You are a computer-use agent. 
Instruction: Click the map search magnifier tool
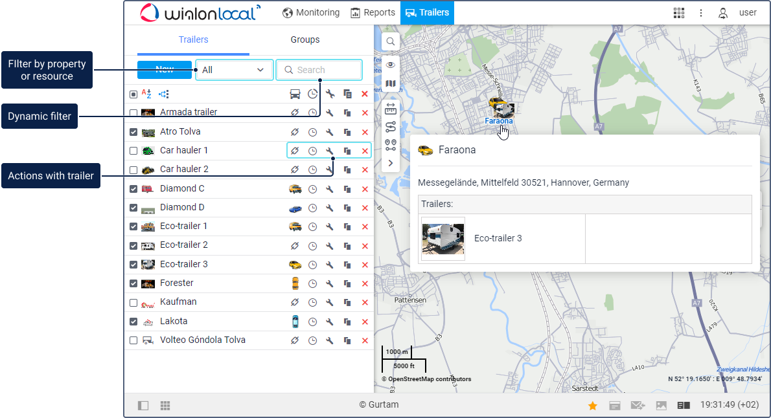[391, 42]
